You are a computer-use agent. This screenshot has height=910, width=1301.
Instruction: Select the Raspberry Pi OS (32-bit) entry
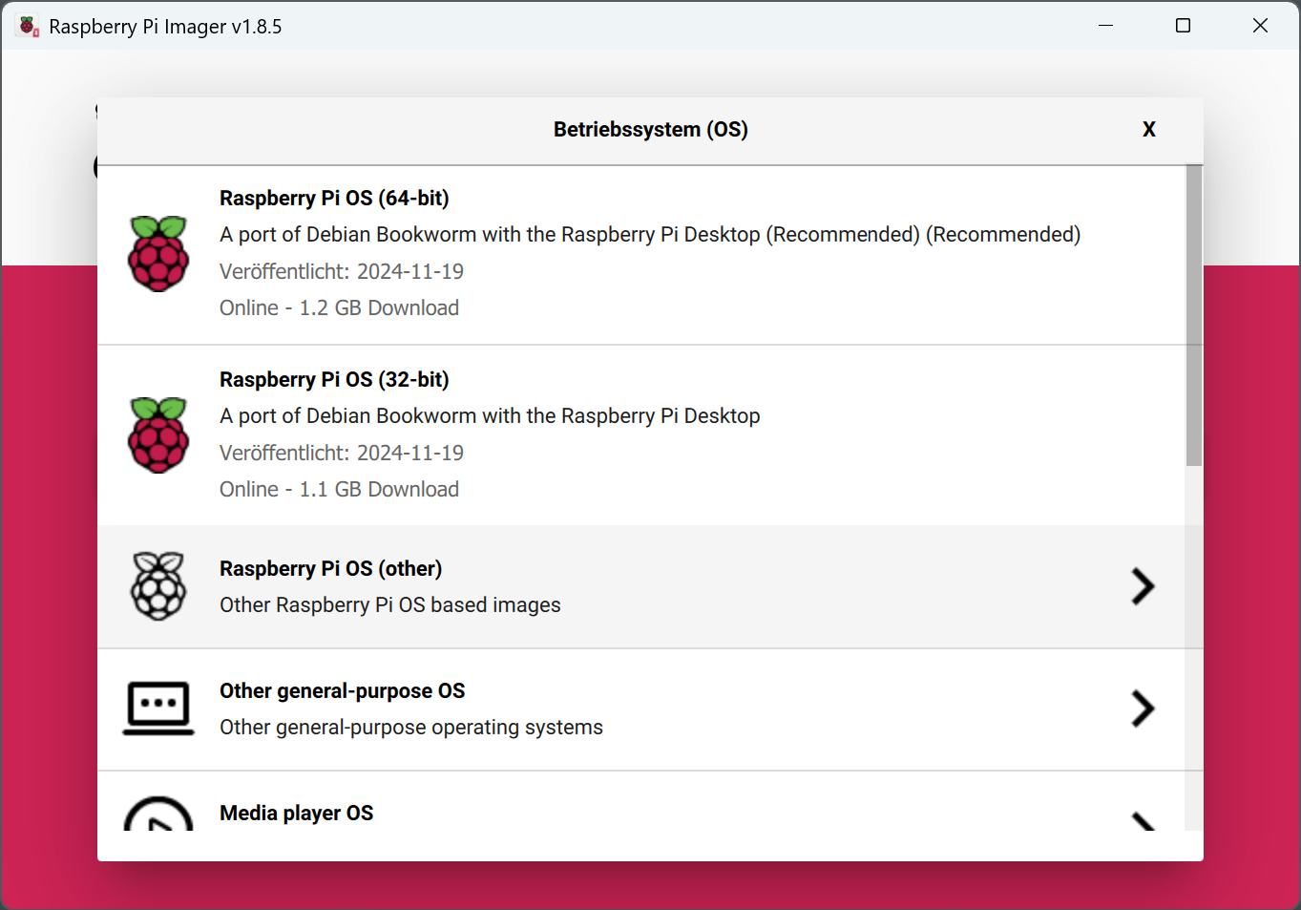573,434
